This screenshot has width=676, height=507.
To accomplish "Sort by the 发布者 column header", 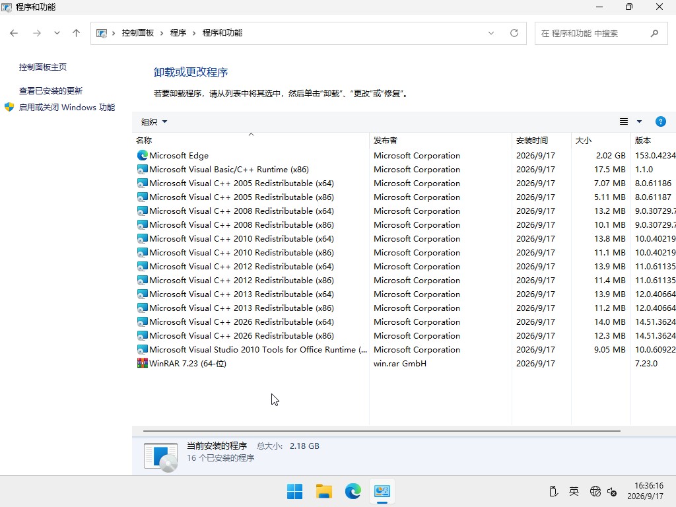I will 440,140.
